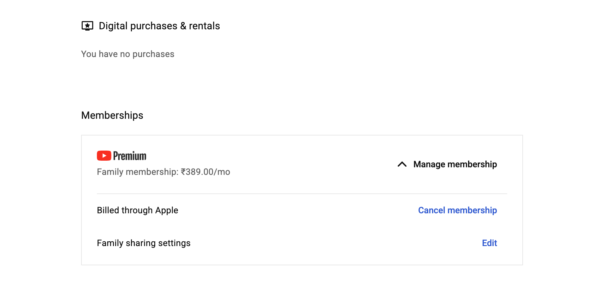The height and width of the screenshot is (293, 594).
Task: Click the "You have no purchases" message
Action: (128, 54)
